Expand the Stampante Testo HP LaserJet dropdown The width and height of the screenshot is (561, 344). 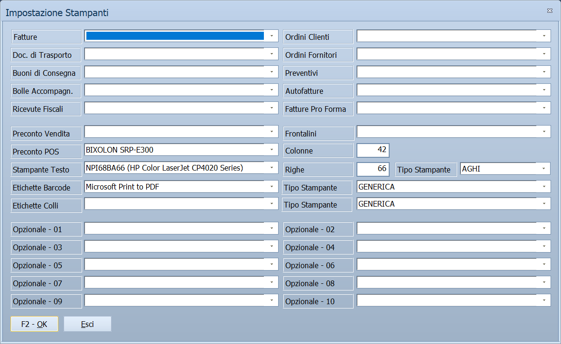(271, 168)
